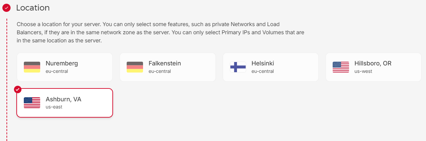The height and width of the screenshot is (141, 426).
Task: Click the German flag beside Nuremberg
Action: click(32, 67)
